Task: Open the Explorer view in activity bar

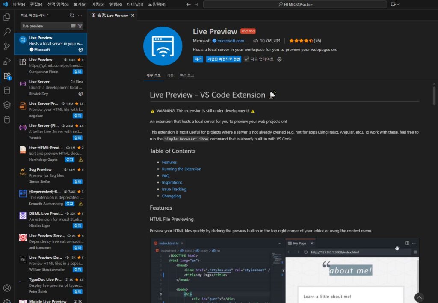Action: tap(7, 17)
